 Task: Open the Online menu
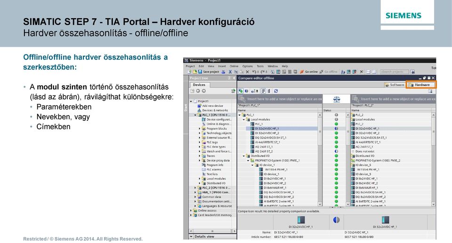point(234,66)
